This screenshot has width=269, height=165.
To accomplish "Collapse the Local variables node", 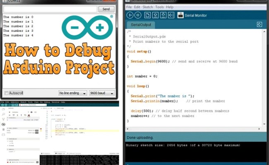I will (7, 141).
